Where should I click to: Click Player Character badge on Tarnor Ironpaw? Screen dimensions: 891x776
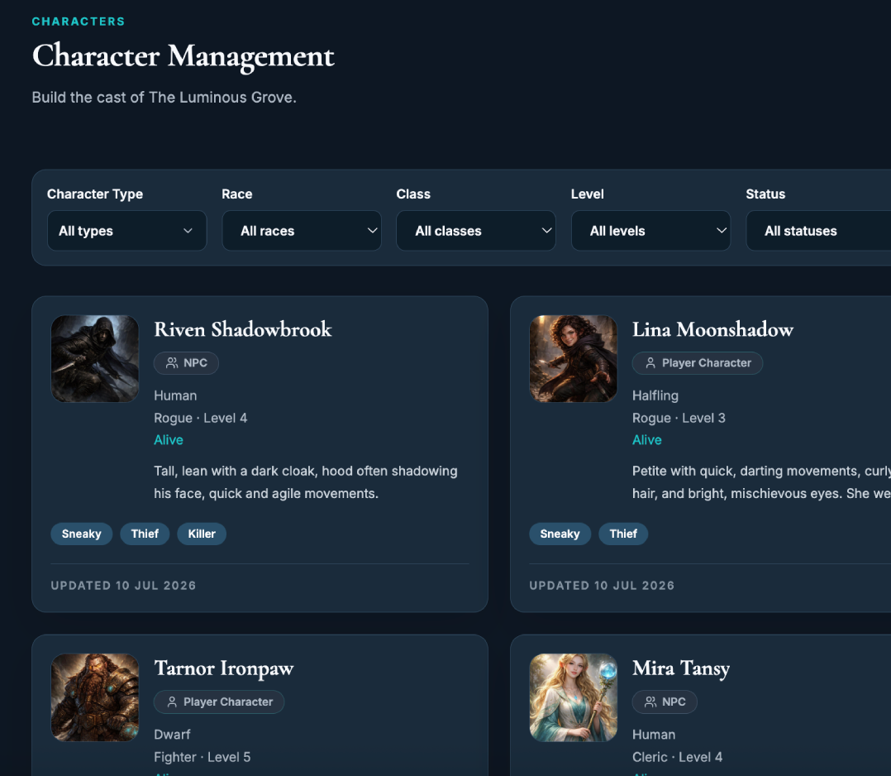click(219, 702)
